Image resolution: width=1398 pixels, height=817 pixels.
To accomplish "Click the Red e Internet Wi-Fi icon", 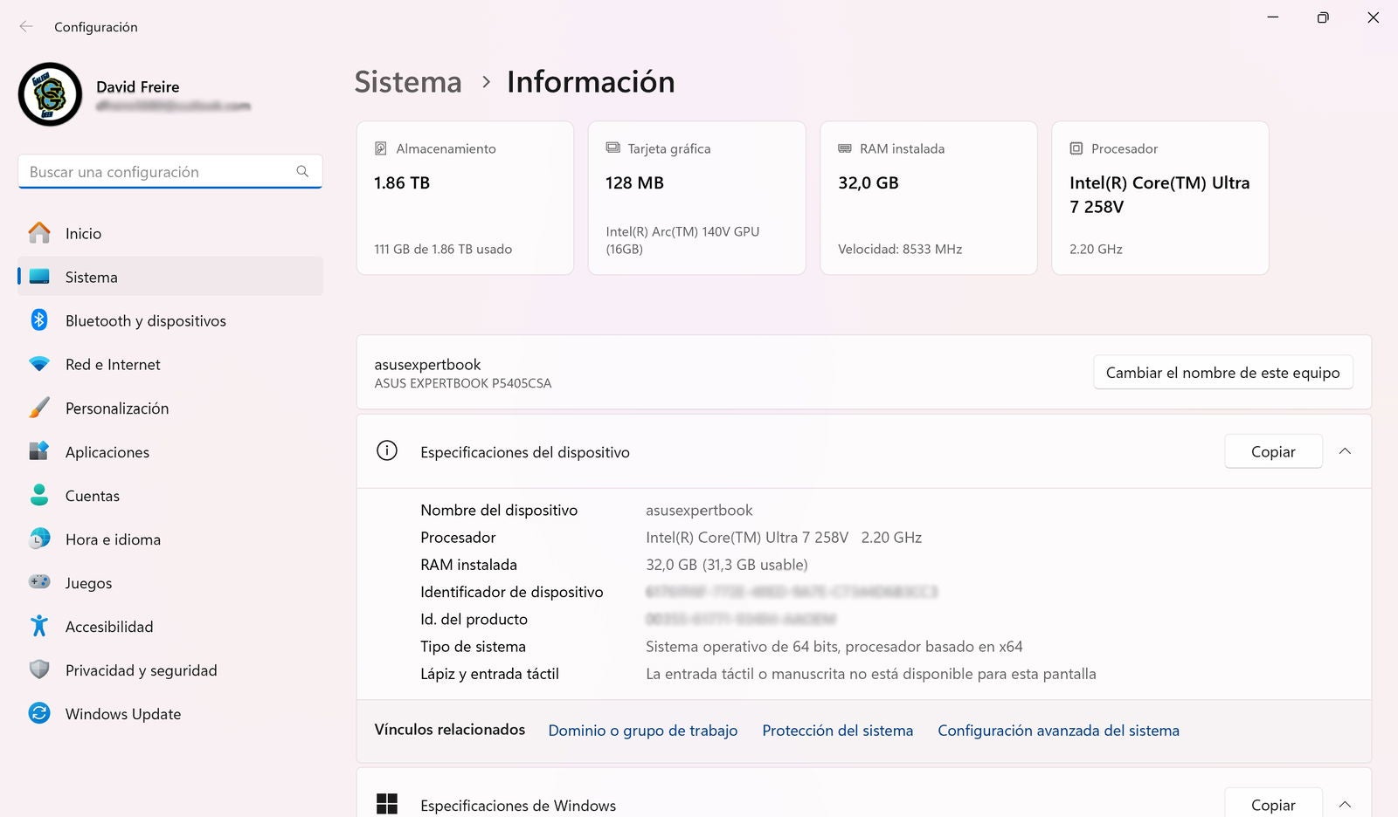I will [x=39, y=364].
